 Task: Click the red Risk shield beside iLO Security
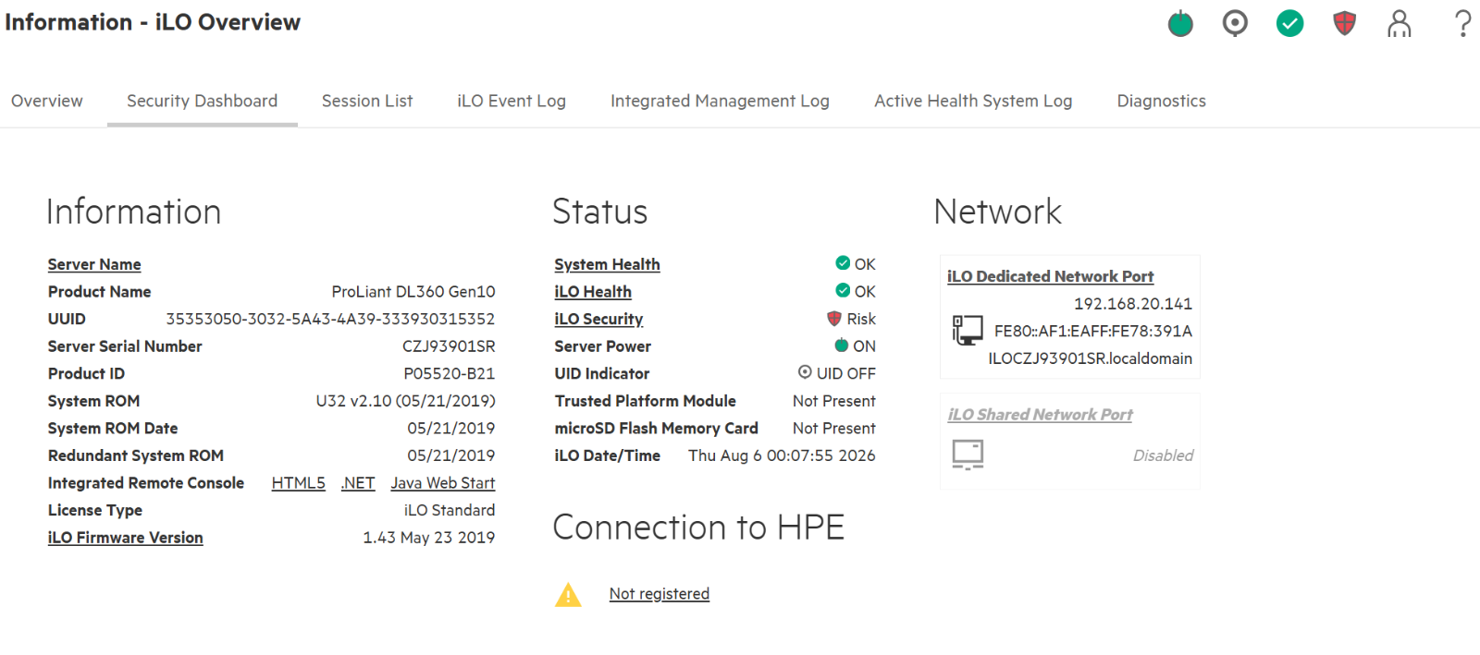(x=834, y=318)
